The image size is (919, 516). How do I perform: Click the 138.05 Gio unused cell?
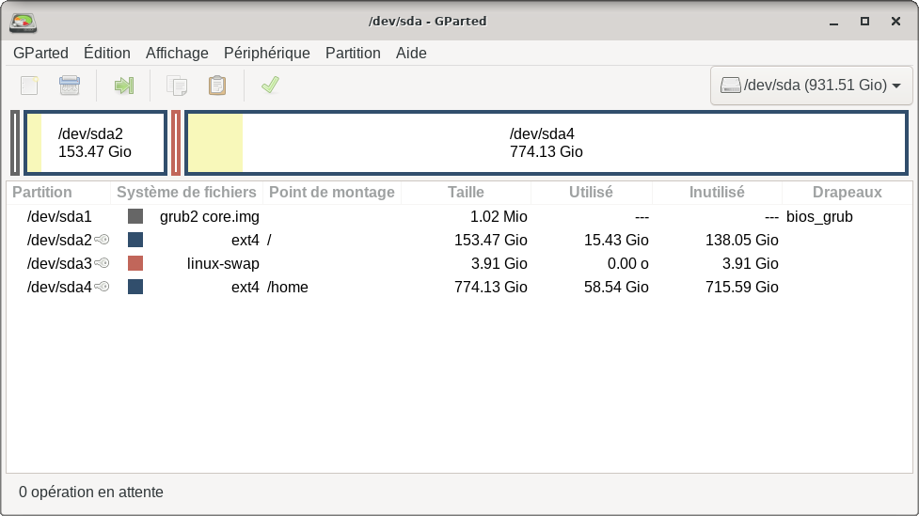coord(741,240)
